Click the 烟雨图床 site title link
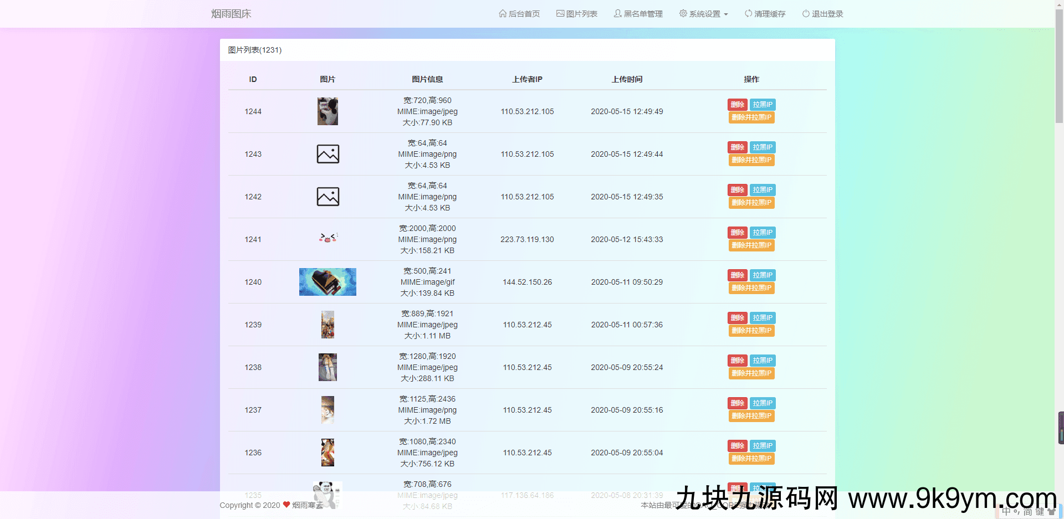Viewport: 1064px width, 519px height. (x=231, y=14)
